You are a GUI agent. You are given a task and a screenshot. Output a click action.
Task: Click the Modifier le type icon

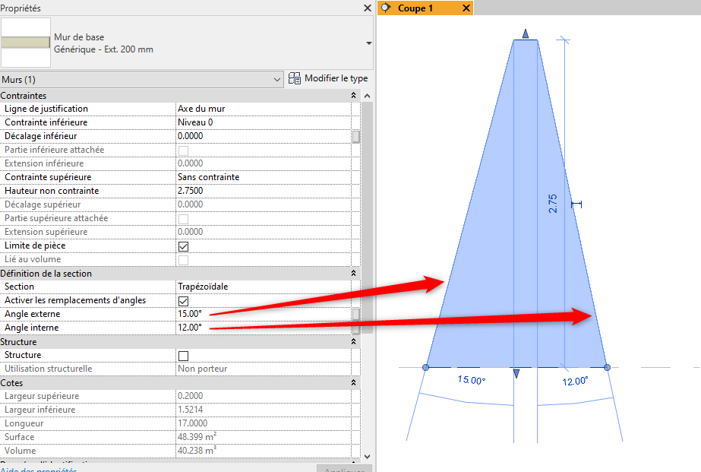click(295, 79)
